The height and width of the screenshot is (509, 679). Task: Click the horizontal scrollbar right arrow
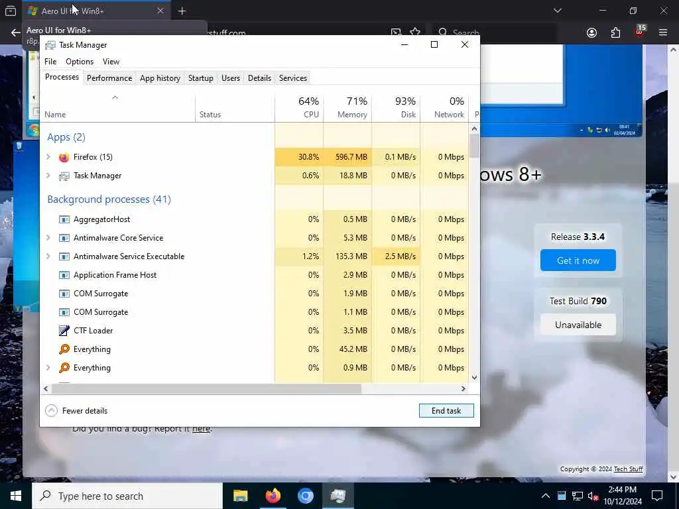point(463,388)
